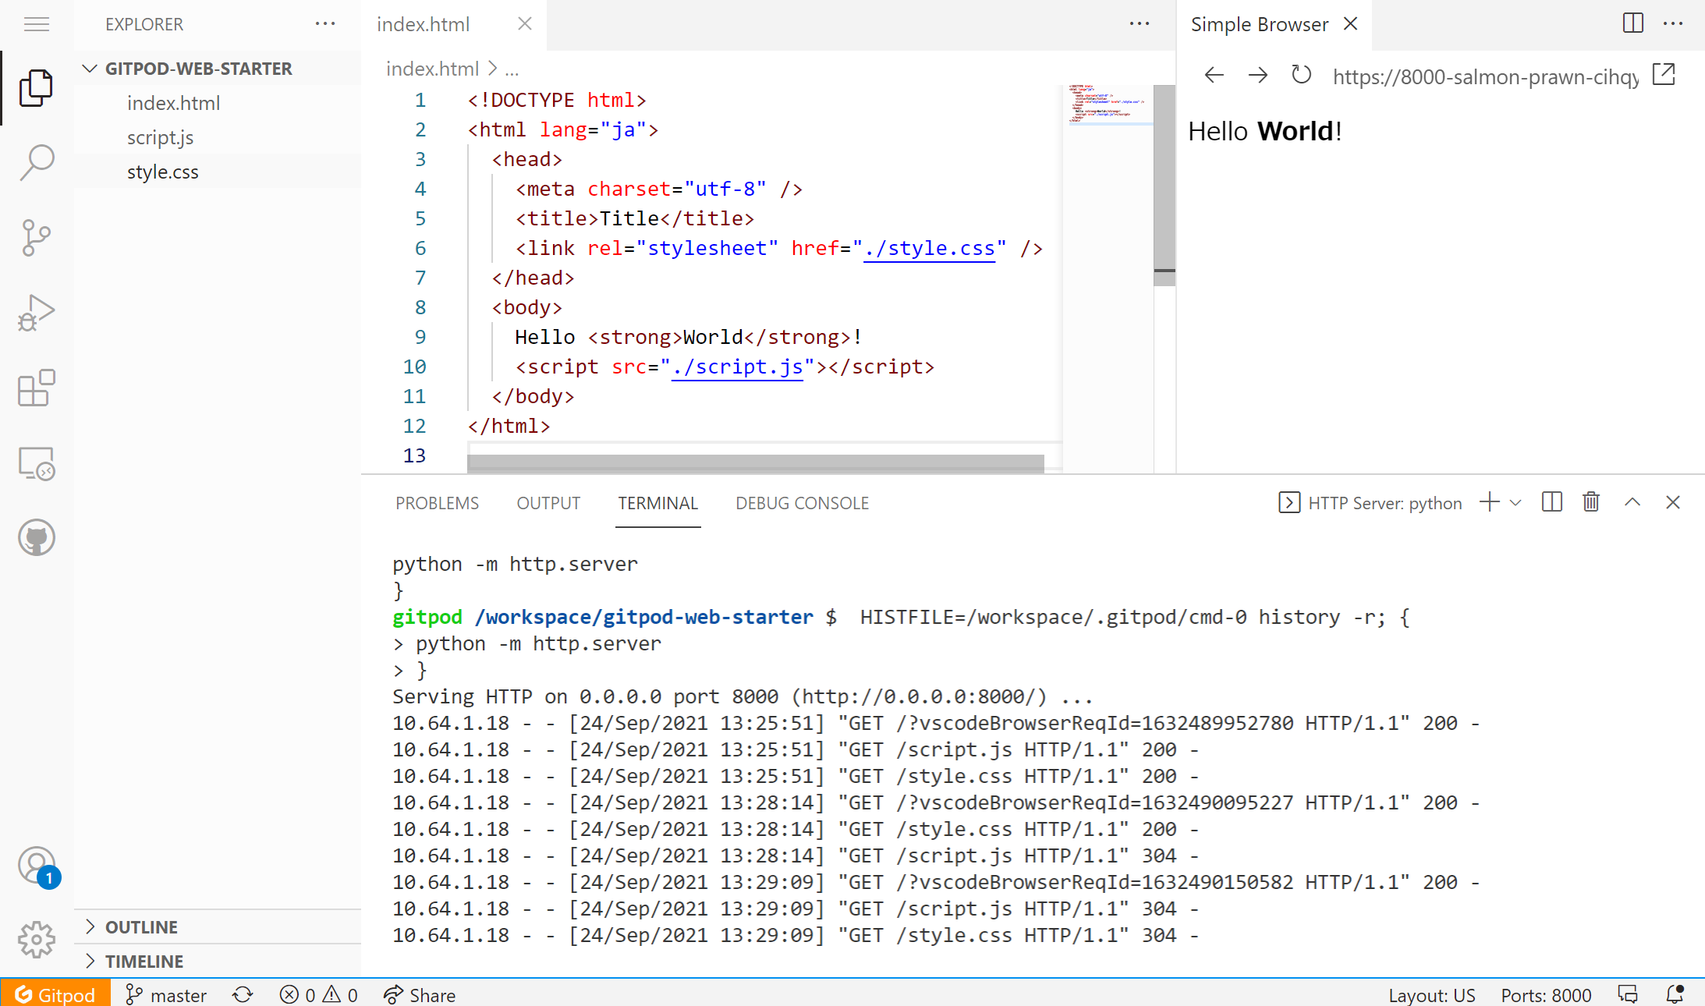Toggle the hamburger application menu
This screenshot has height=1006, width=1705.
coord(37,25)
